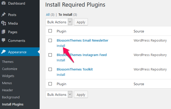The image size is (171, 109).
Task: Click the Plugin column label in footer
Action: coord(61,84)
